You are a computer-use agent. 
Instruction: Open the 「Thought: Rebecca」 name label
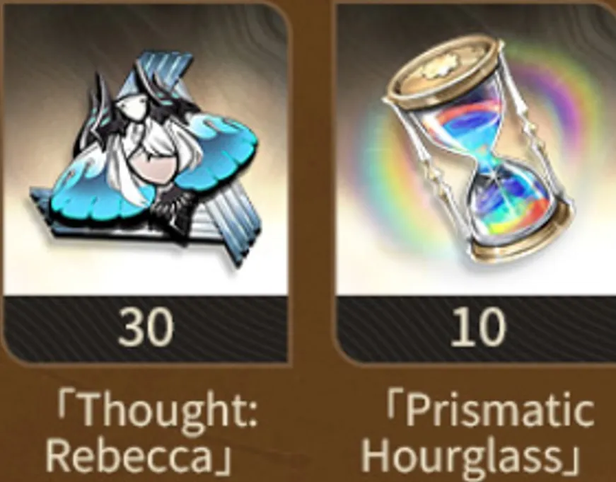point(151,432)
